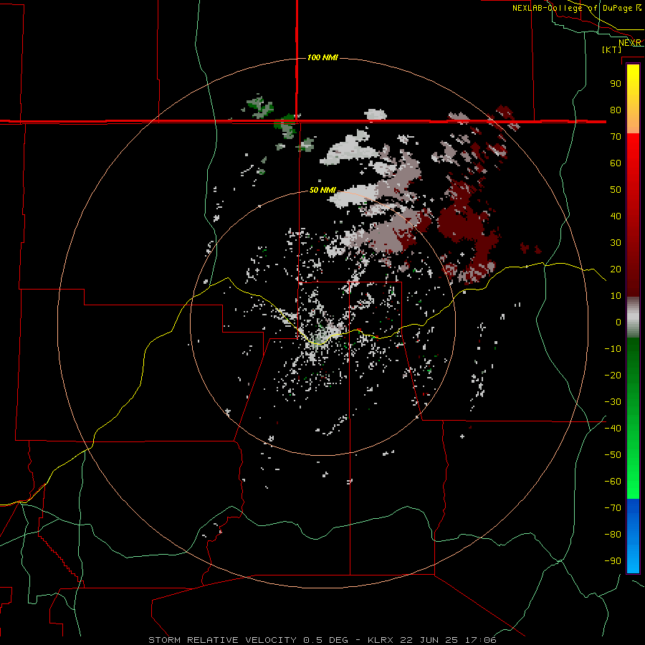Select the 50 value on velocity scale

616,190
